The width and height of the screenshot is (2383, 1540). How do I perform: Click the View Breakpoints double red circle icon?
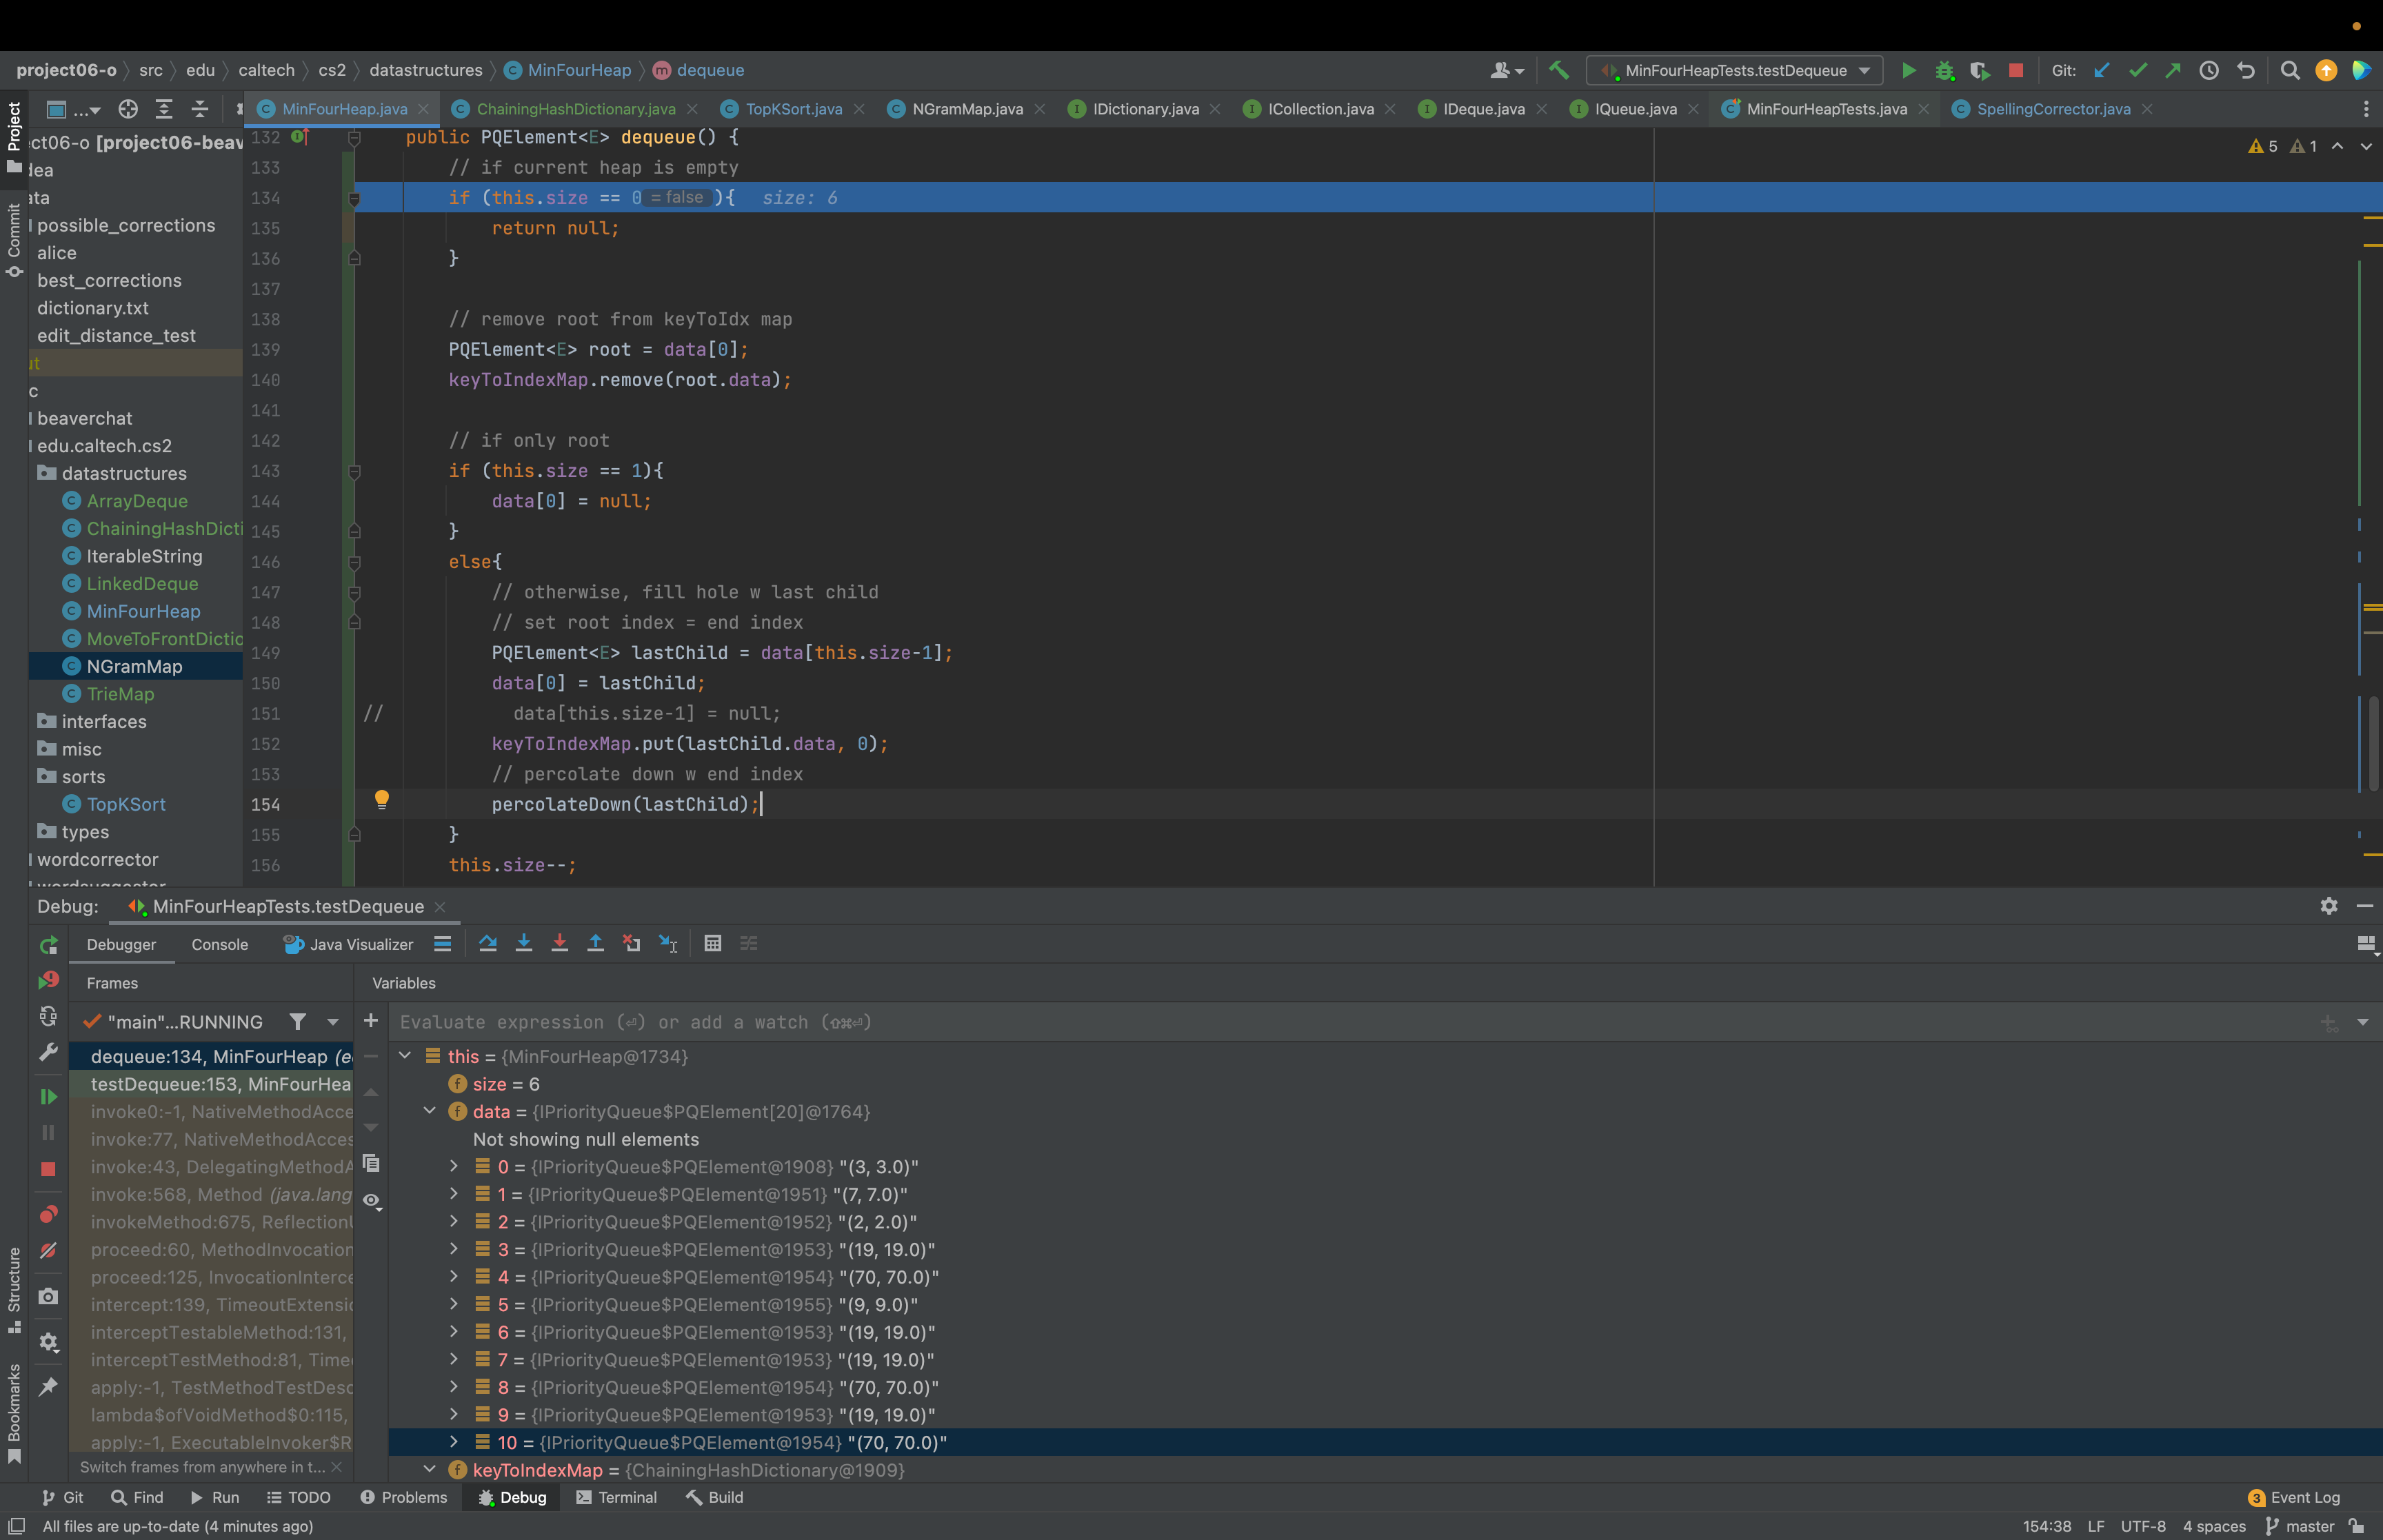coord(48,1214)
